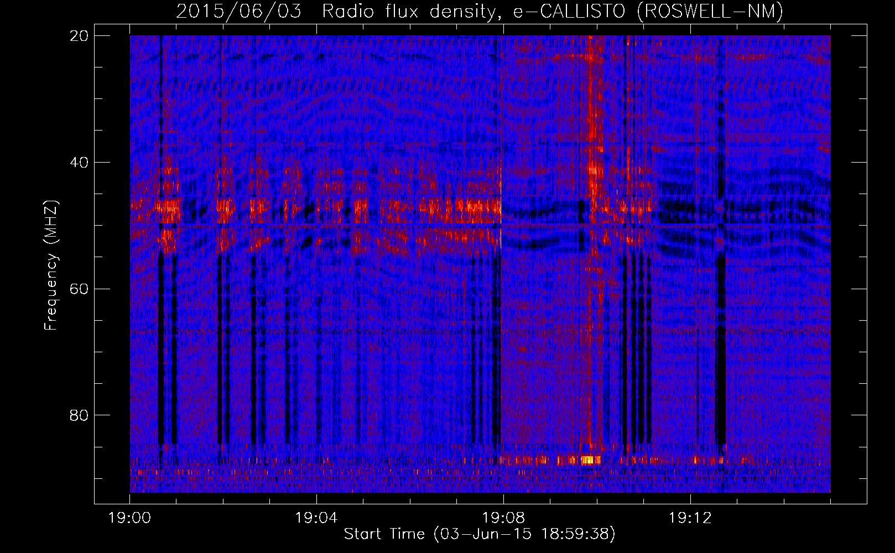Select the "Frequency (MHZ)" y-axis label
This screenshot has width=895, height=553.
tap(51, 265)
